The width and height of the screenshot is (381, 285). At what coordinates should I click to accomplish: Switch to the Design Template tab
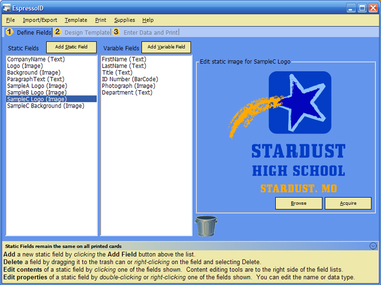point(87,32)
